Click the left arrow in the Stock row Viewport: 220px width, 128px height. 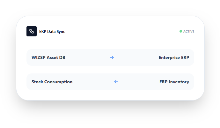[116, 82]
